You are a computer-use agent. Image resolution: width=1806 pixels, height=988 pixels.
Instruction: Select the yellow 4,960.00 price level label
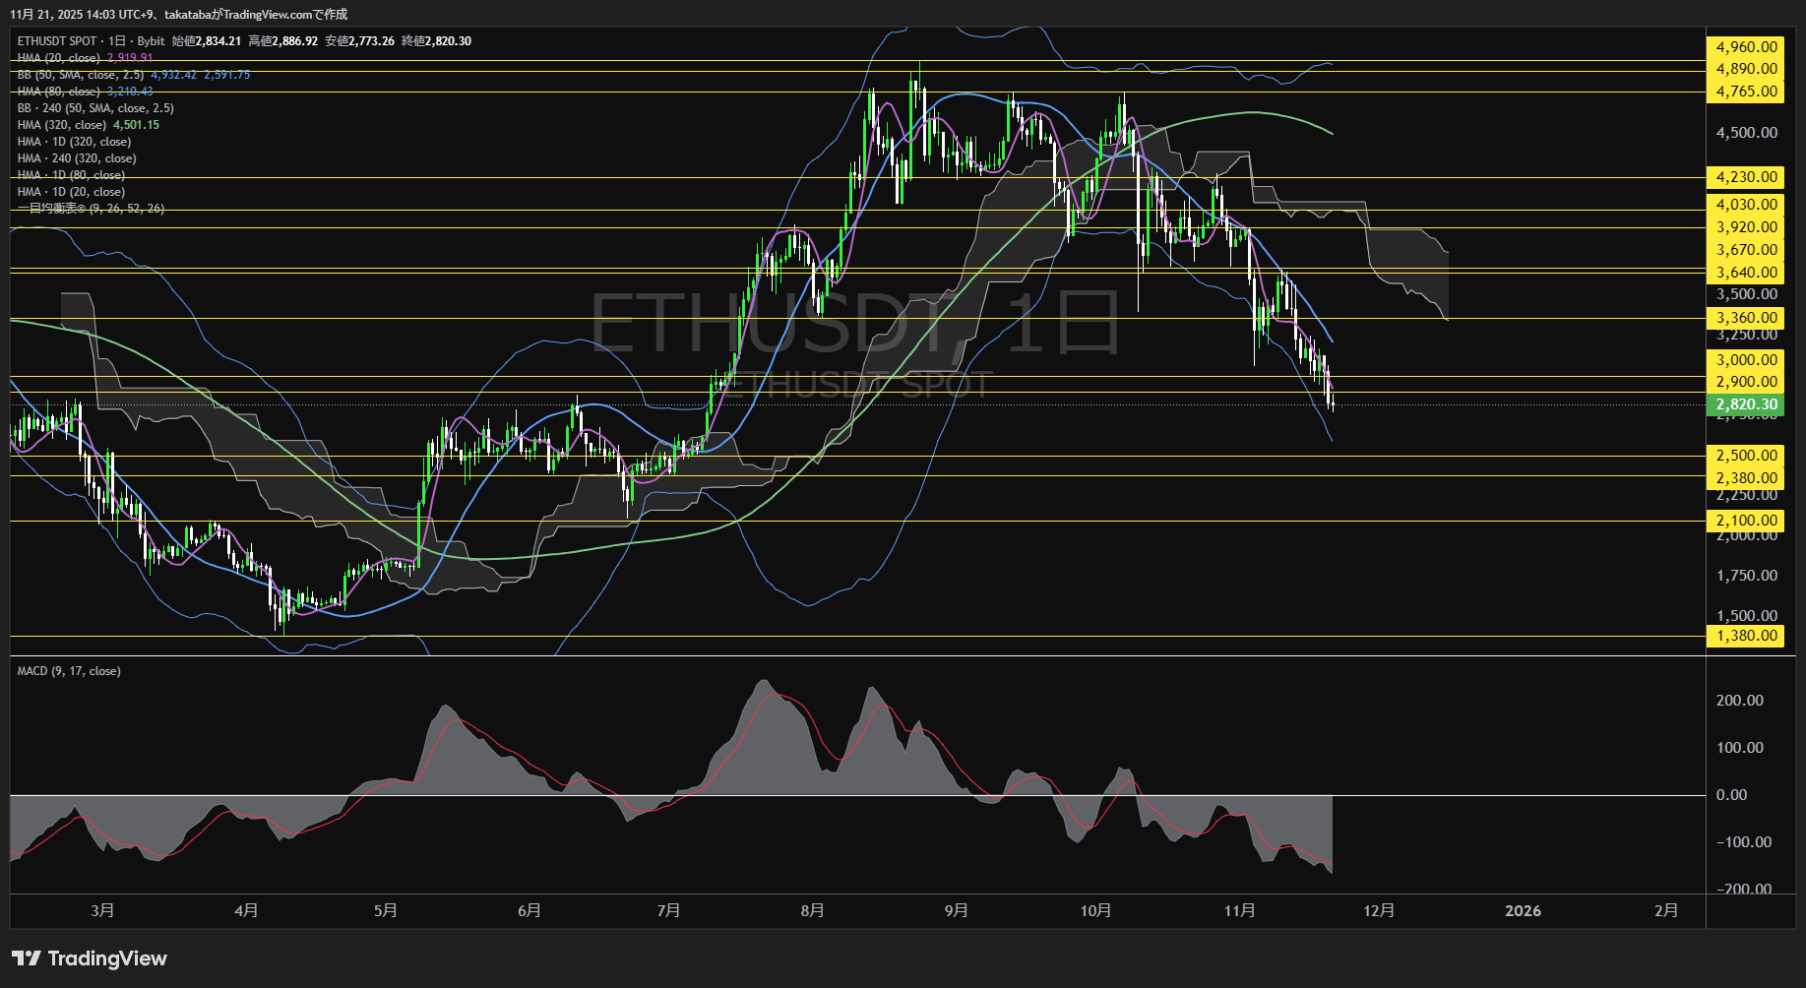[1744, 46]
